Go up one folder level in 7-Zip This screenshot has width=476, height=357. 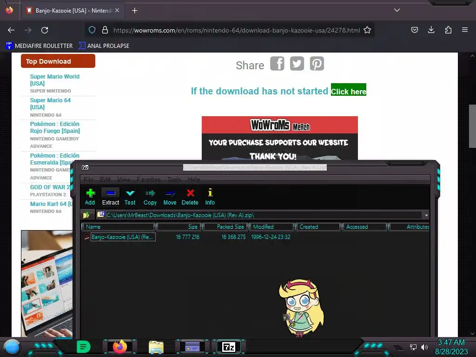pos(86,215)
